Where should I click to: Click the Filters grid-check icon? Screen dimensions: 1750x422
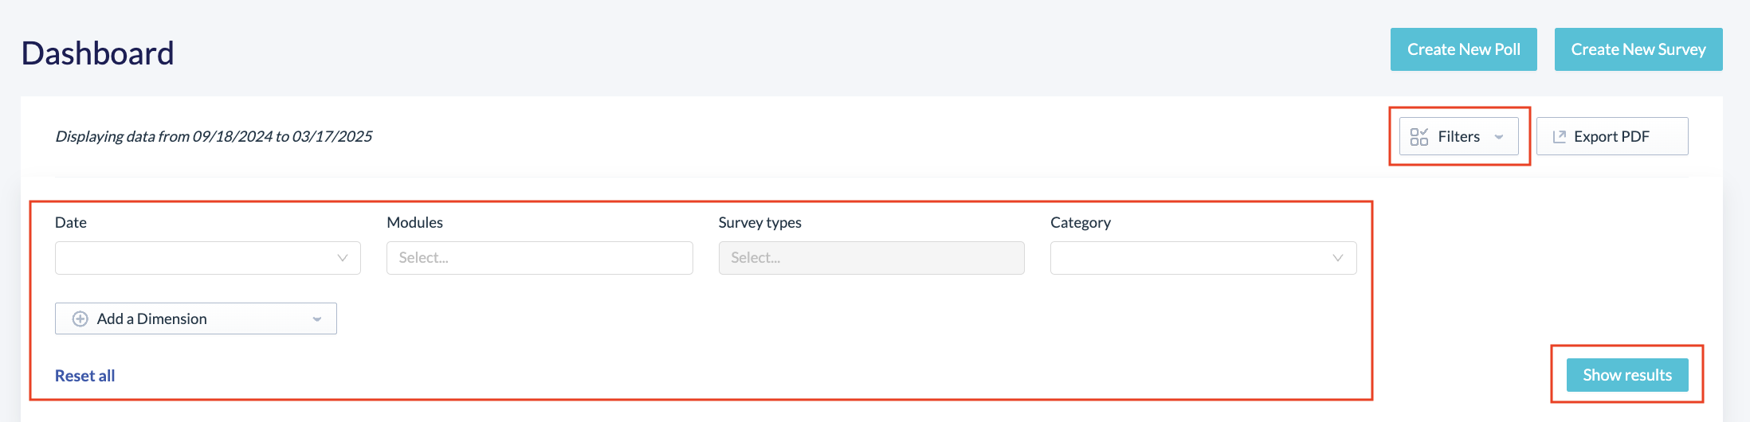(x=1418, y=137)
